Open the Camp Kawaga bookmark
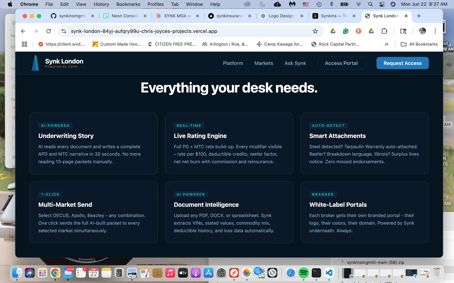The width and height of the screenshot is (454, 283). click(x=279, y=44)
